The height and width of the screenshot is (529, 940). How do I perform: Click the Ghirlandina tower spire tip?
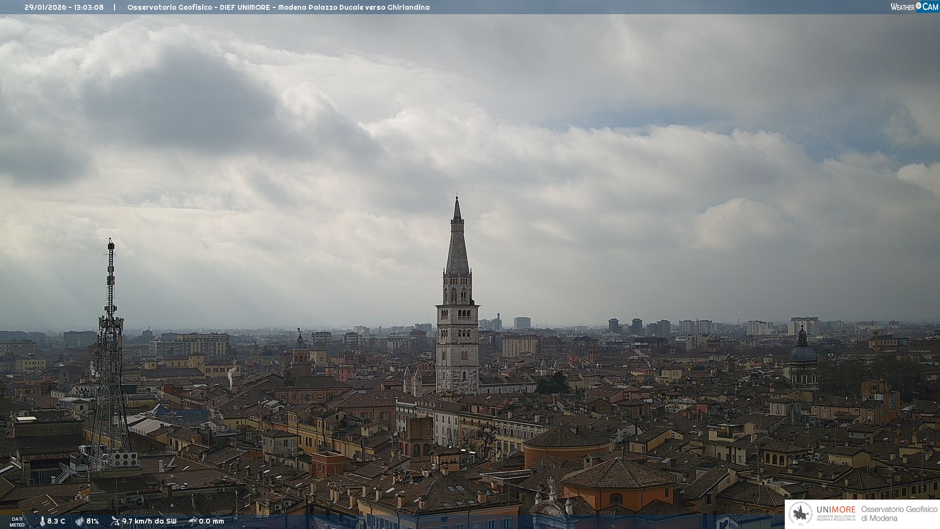457,198
